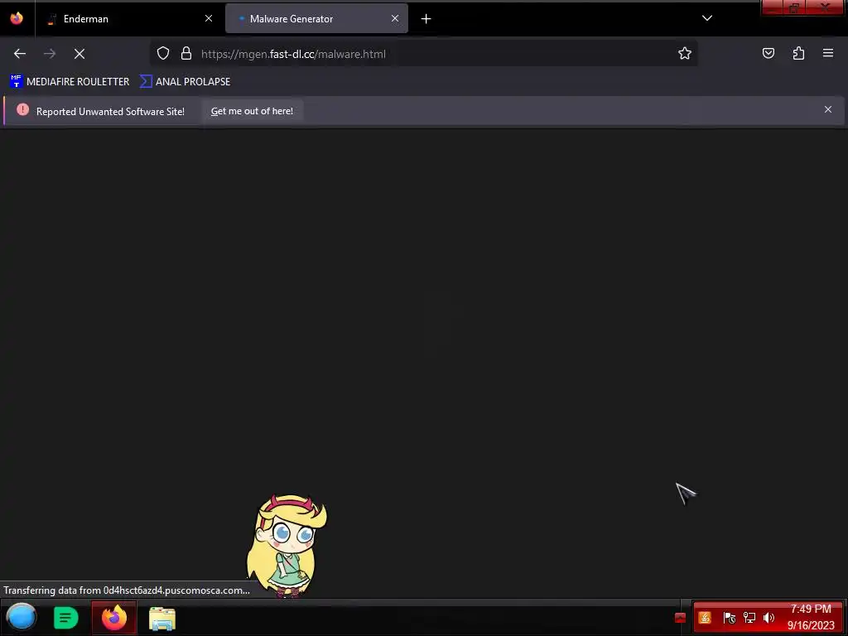The width and height of the screenshot is (848, 636).
Task: Click the status text "Transferring data from..."
Action: pos(127,590)
